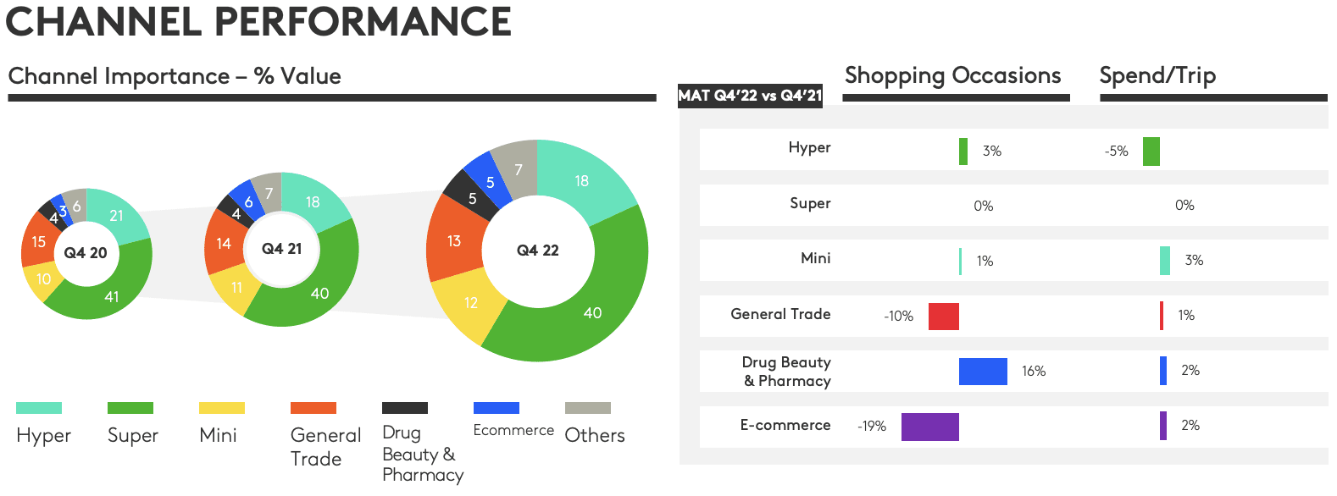The height and width of the screenshot is (496, 1337).
Task: Click the Hyper 21 segment in Q4 20 donut
Action: 119,216
